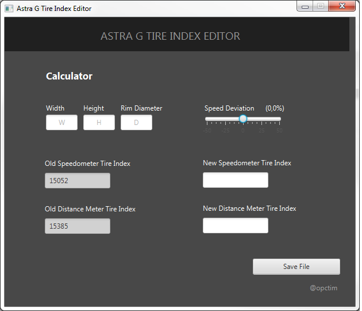Click the Height input field

coord(99,123)
